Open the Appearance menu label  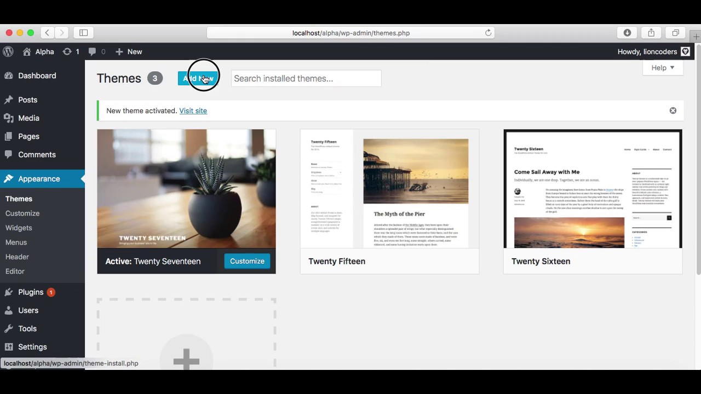[x=39, y=178]
